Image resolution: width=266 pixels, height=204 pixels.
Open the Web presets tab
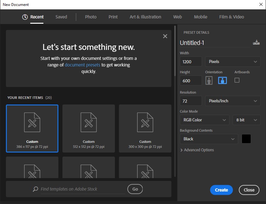click(x=177, y=17)
